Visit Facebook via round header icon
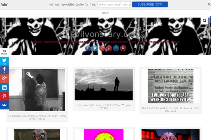The height and width of the screenshot is (140, 211). [x=88, y=48]
